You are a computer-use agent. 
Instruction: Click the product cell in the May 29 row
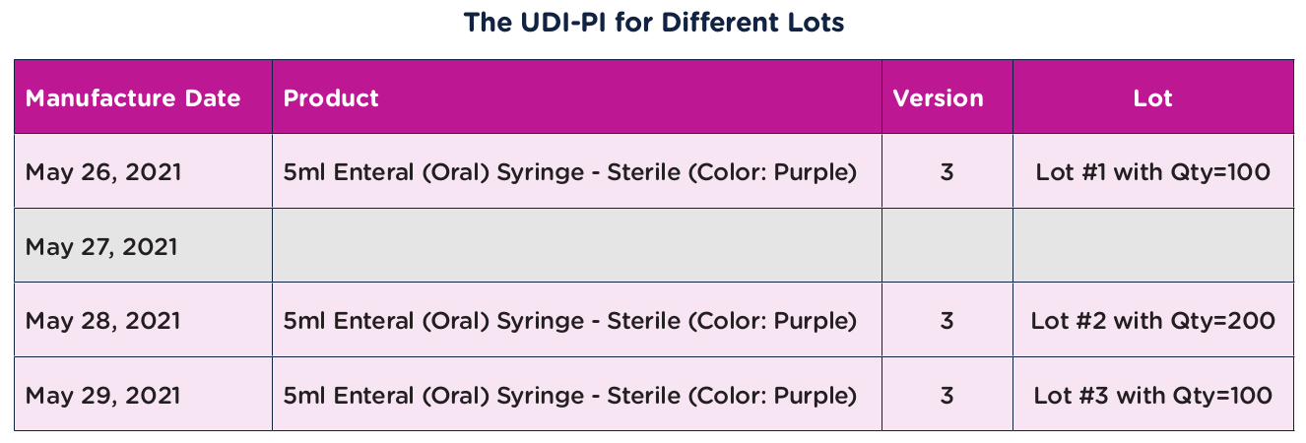coord(569,396)
